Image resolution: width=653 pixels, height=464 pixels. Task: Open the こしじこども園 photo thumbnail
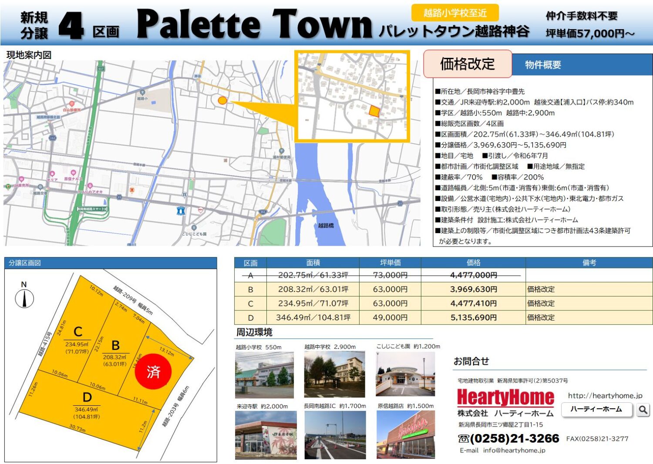tap(405, 374)
